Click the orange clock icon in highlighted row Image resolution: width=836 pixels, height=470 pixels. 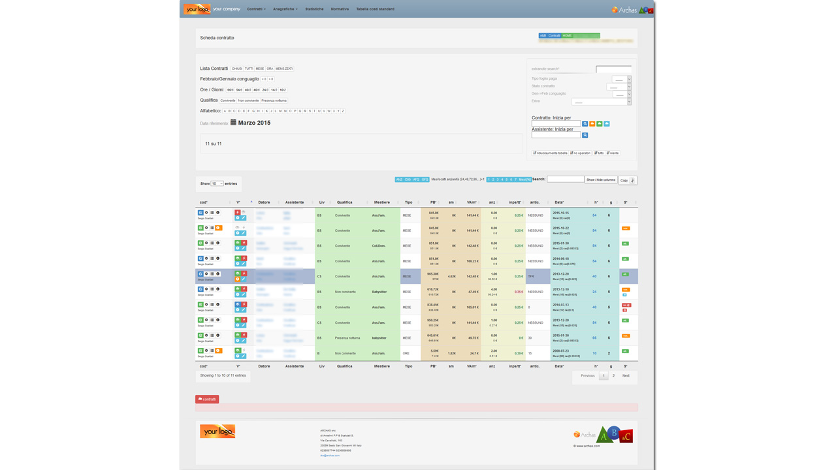(x=238, y=279)
